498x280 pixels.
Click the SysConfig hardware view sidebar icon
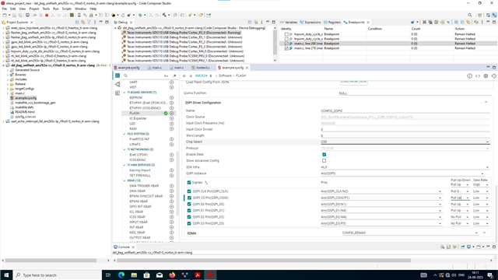tap(117, 85)
